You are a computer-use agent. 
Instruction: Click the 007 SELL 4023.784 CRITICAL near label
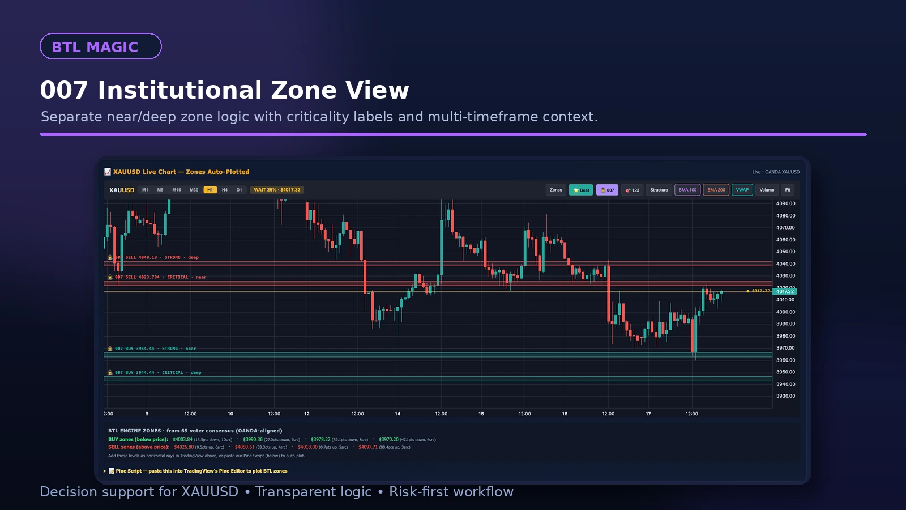157,277
